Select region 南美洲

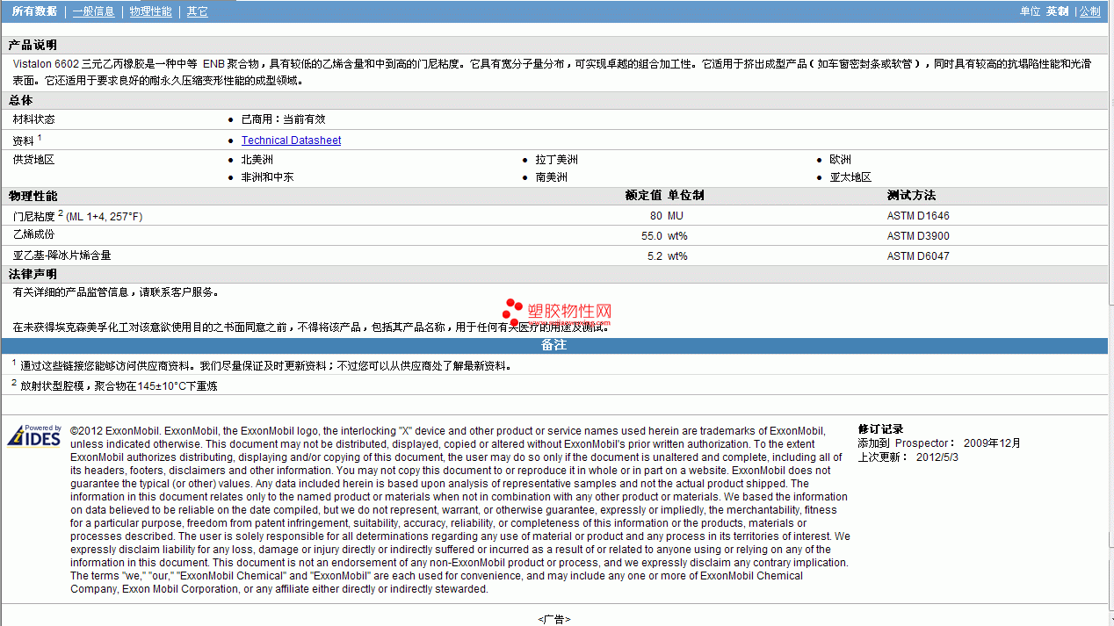[x=551, y=177]
